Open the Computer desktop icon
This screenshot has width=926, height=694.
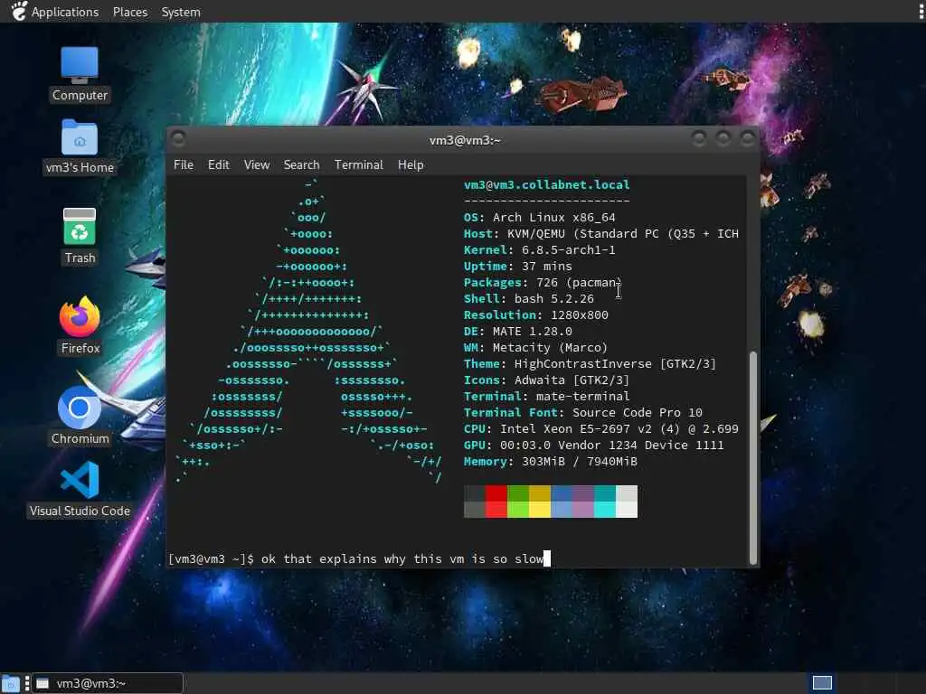(x=80, y=74)
